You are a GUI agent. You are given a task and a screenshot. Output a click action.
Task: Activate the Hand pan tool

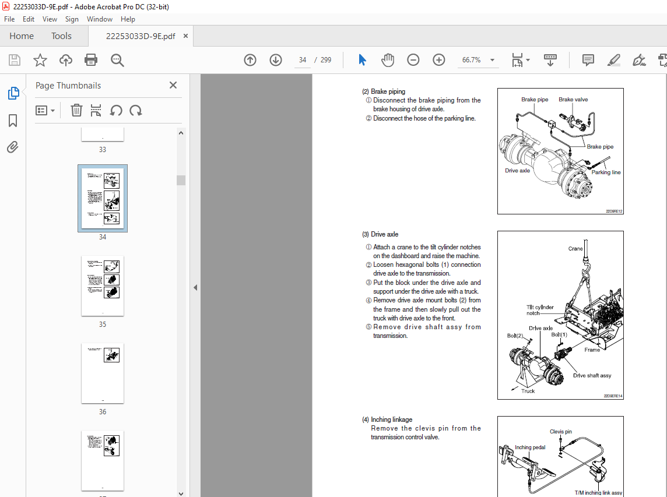388,60
